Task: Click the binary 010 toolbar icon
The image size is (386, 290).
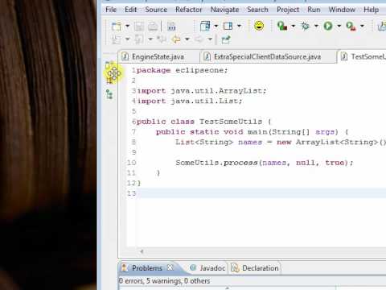Action: [x=171, y=27]
